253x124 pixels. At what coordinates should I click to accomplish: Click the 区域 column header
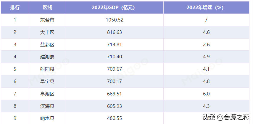(x=47, y=8)
